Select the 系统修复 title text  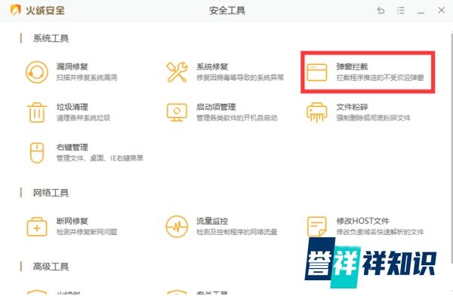212,66
